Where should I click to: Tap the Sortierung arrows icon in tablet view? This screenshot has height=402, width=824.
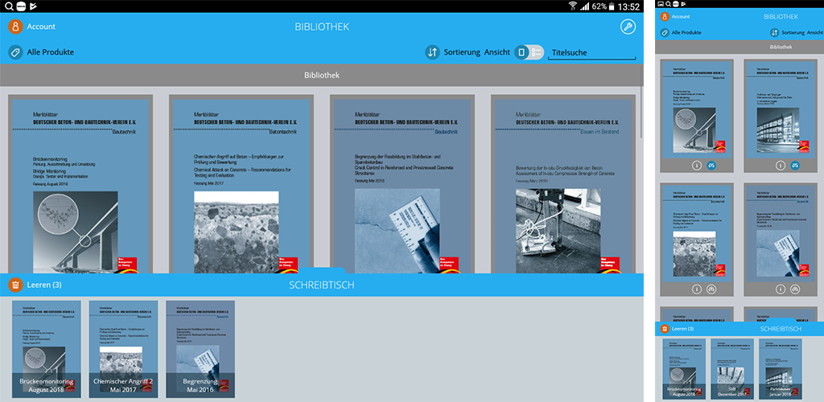coord(432,52)
